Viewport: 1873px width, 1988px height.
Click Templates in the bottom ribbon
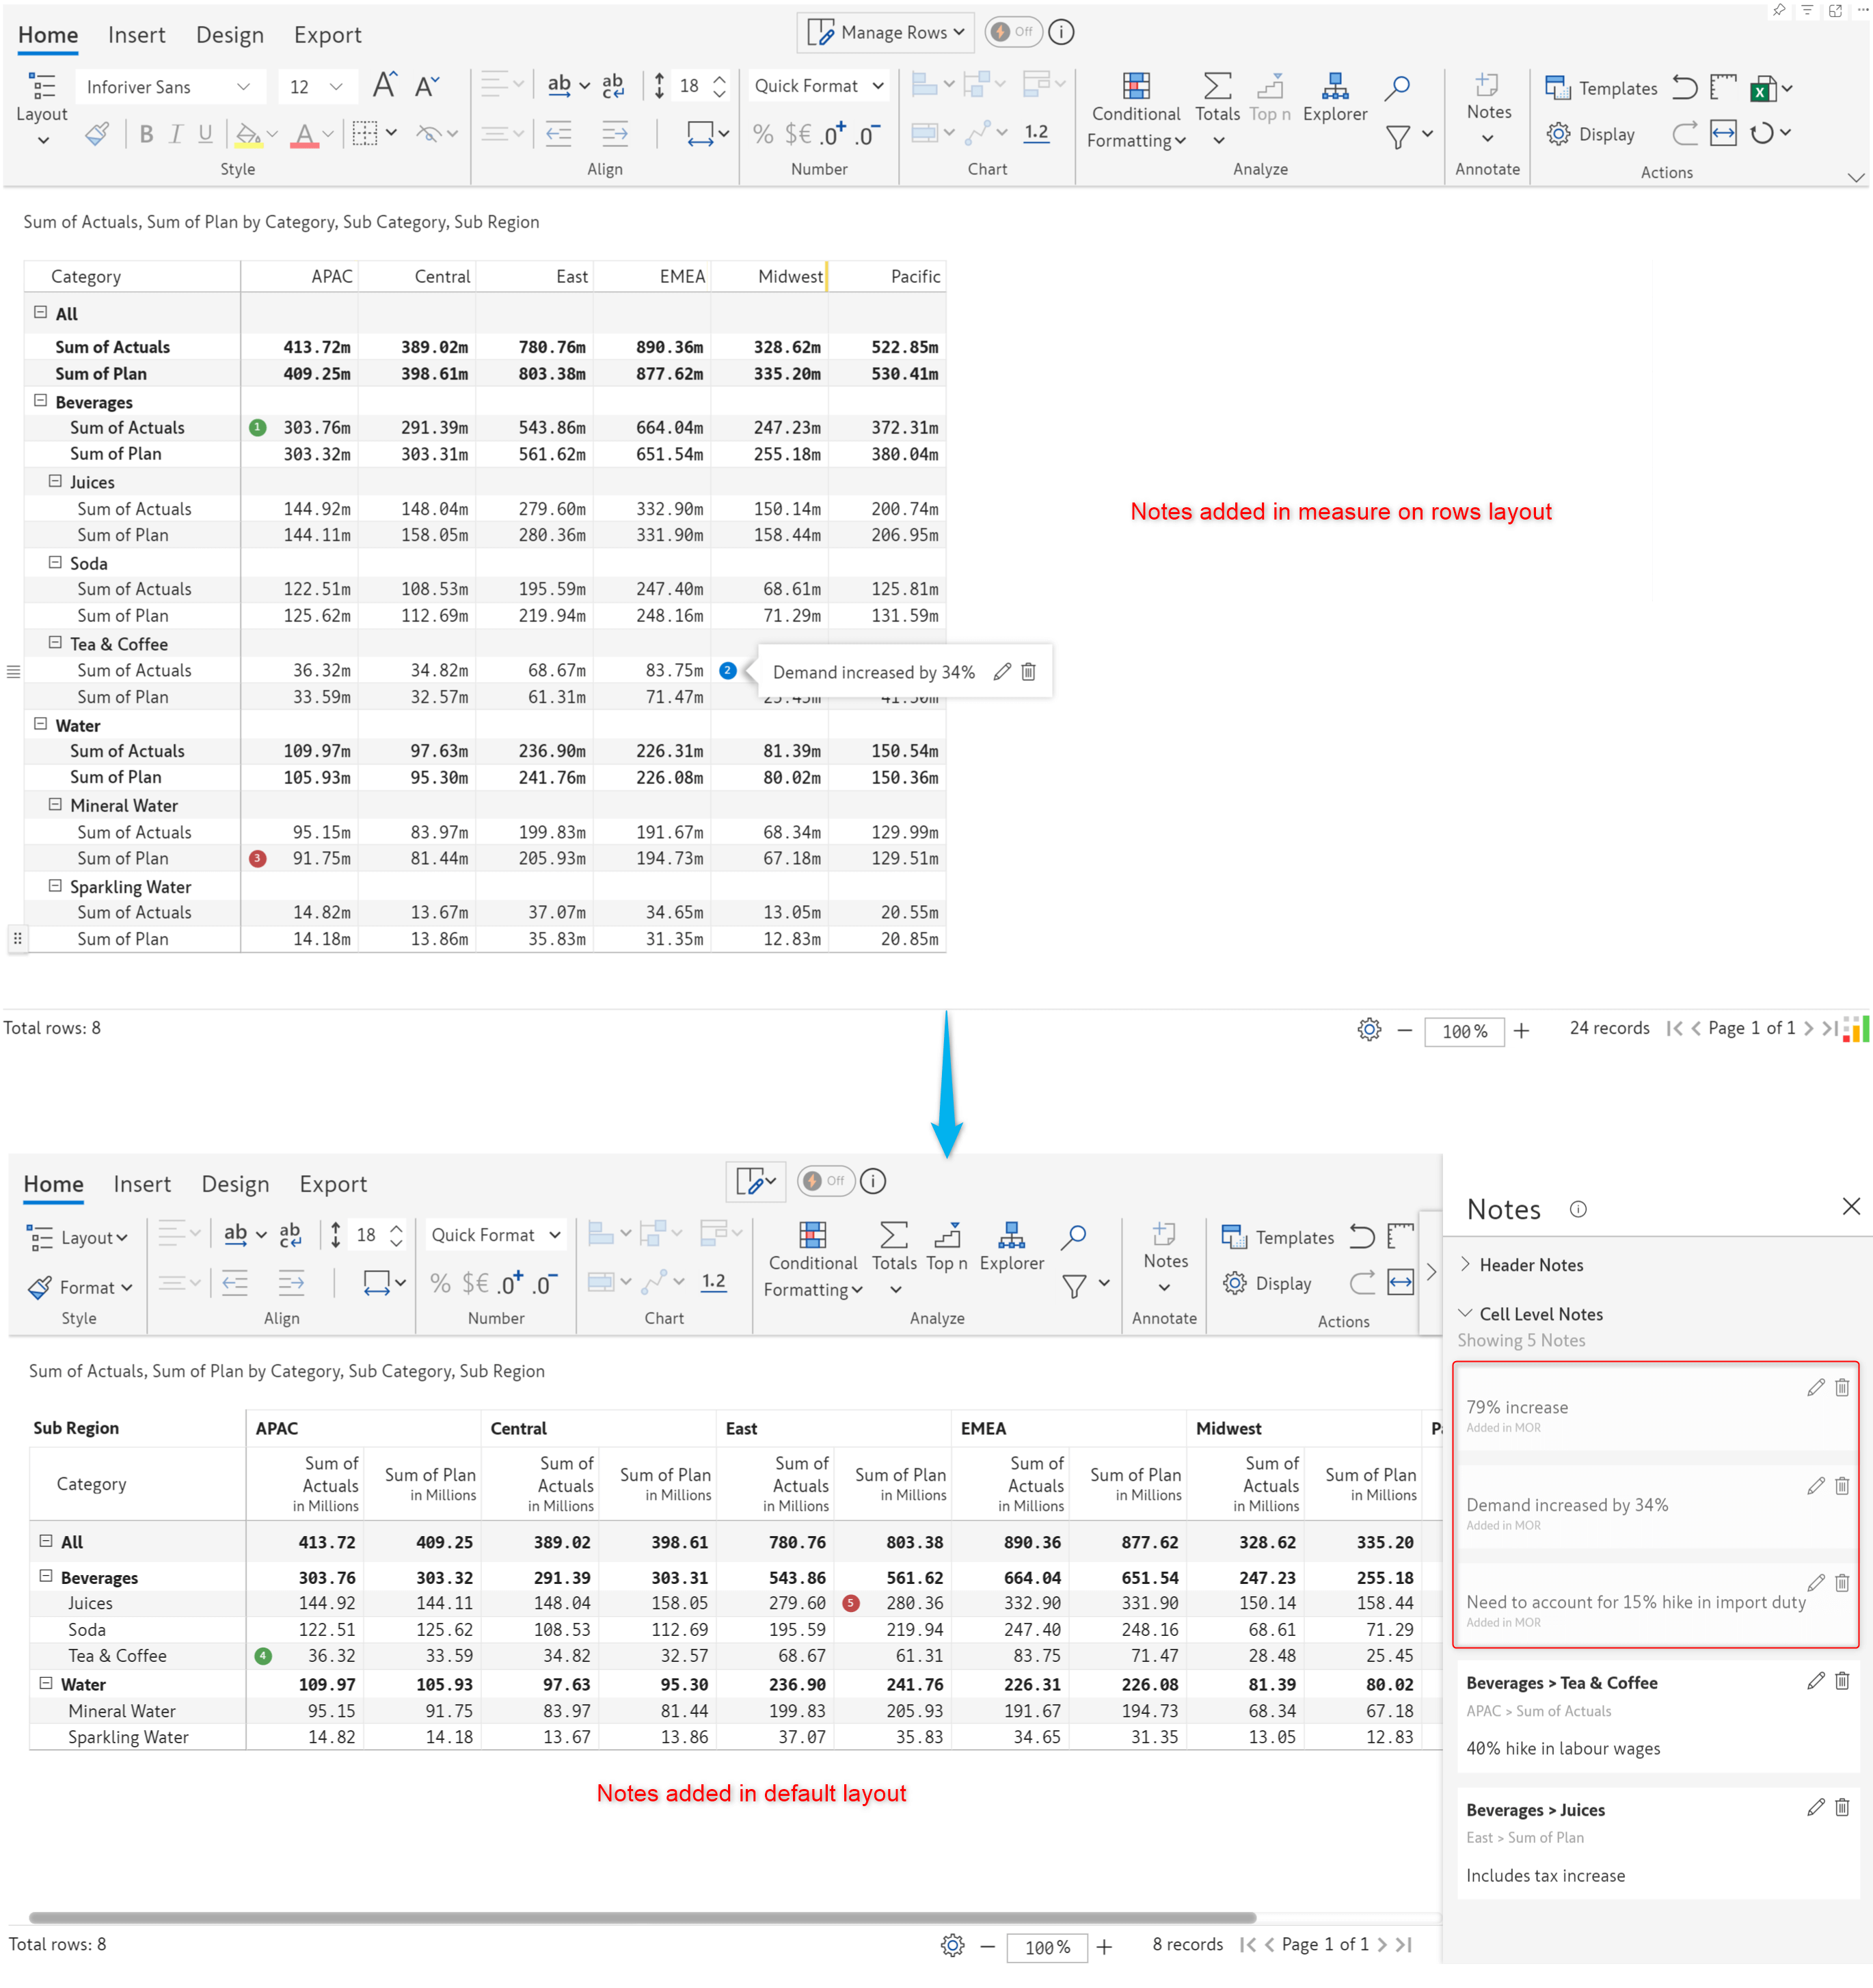(1278, 1237)
